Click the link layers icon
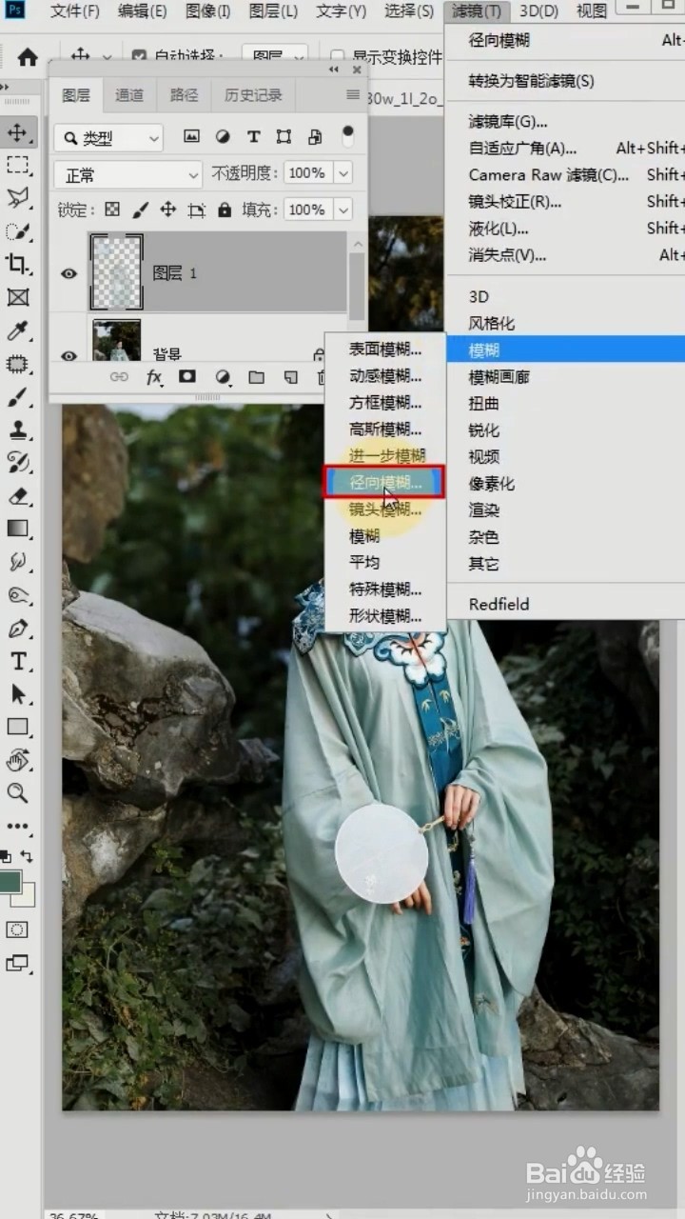Viewport: 685px width, 1219px height. (119, 377)
